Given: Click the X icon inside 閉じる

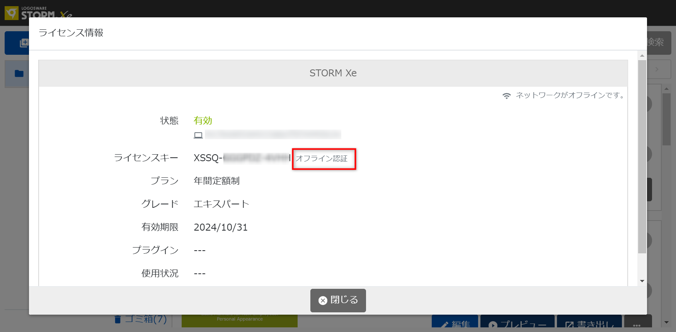Looking at the screenshot, I should pyautogui.click(x=323, y=300).
